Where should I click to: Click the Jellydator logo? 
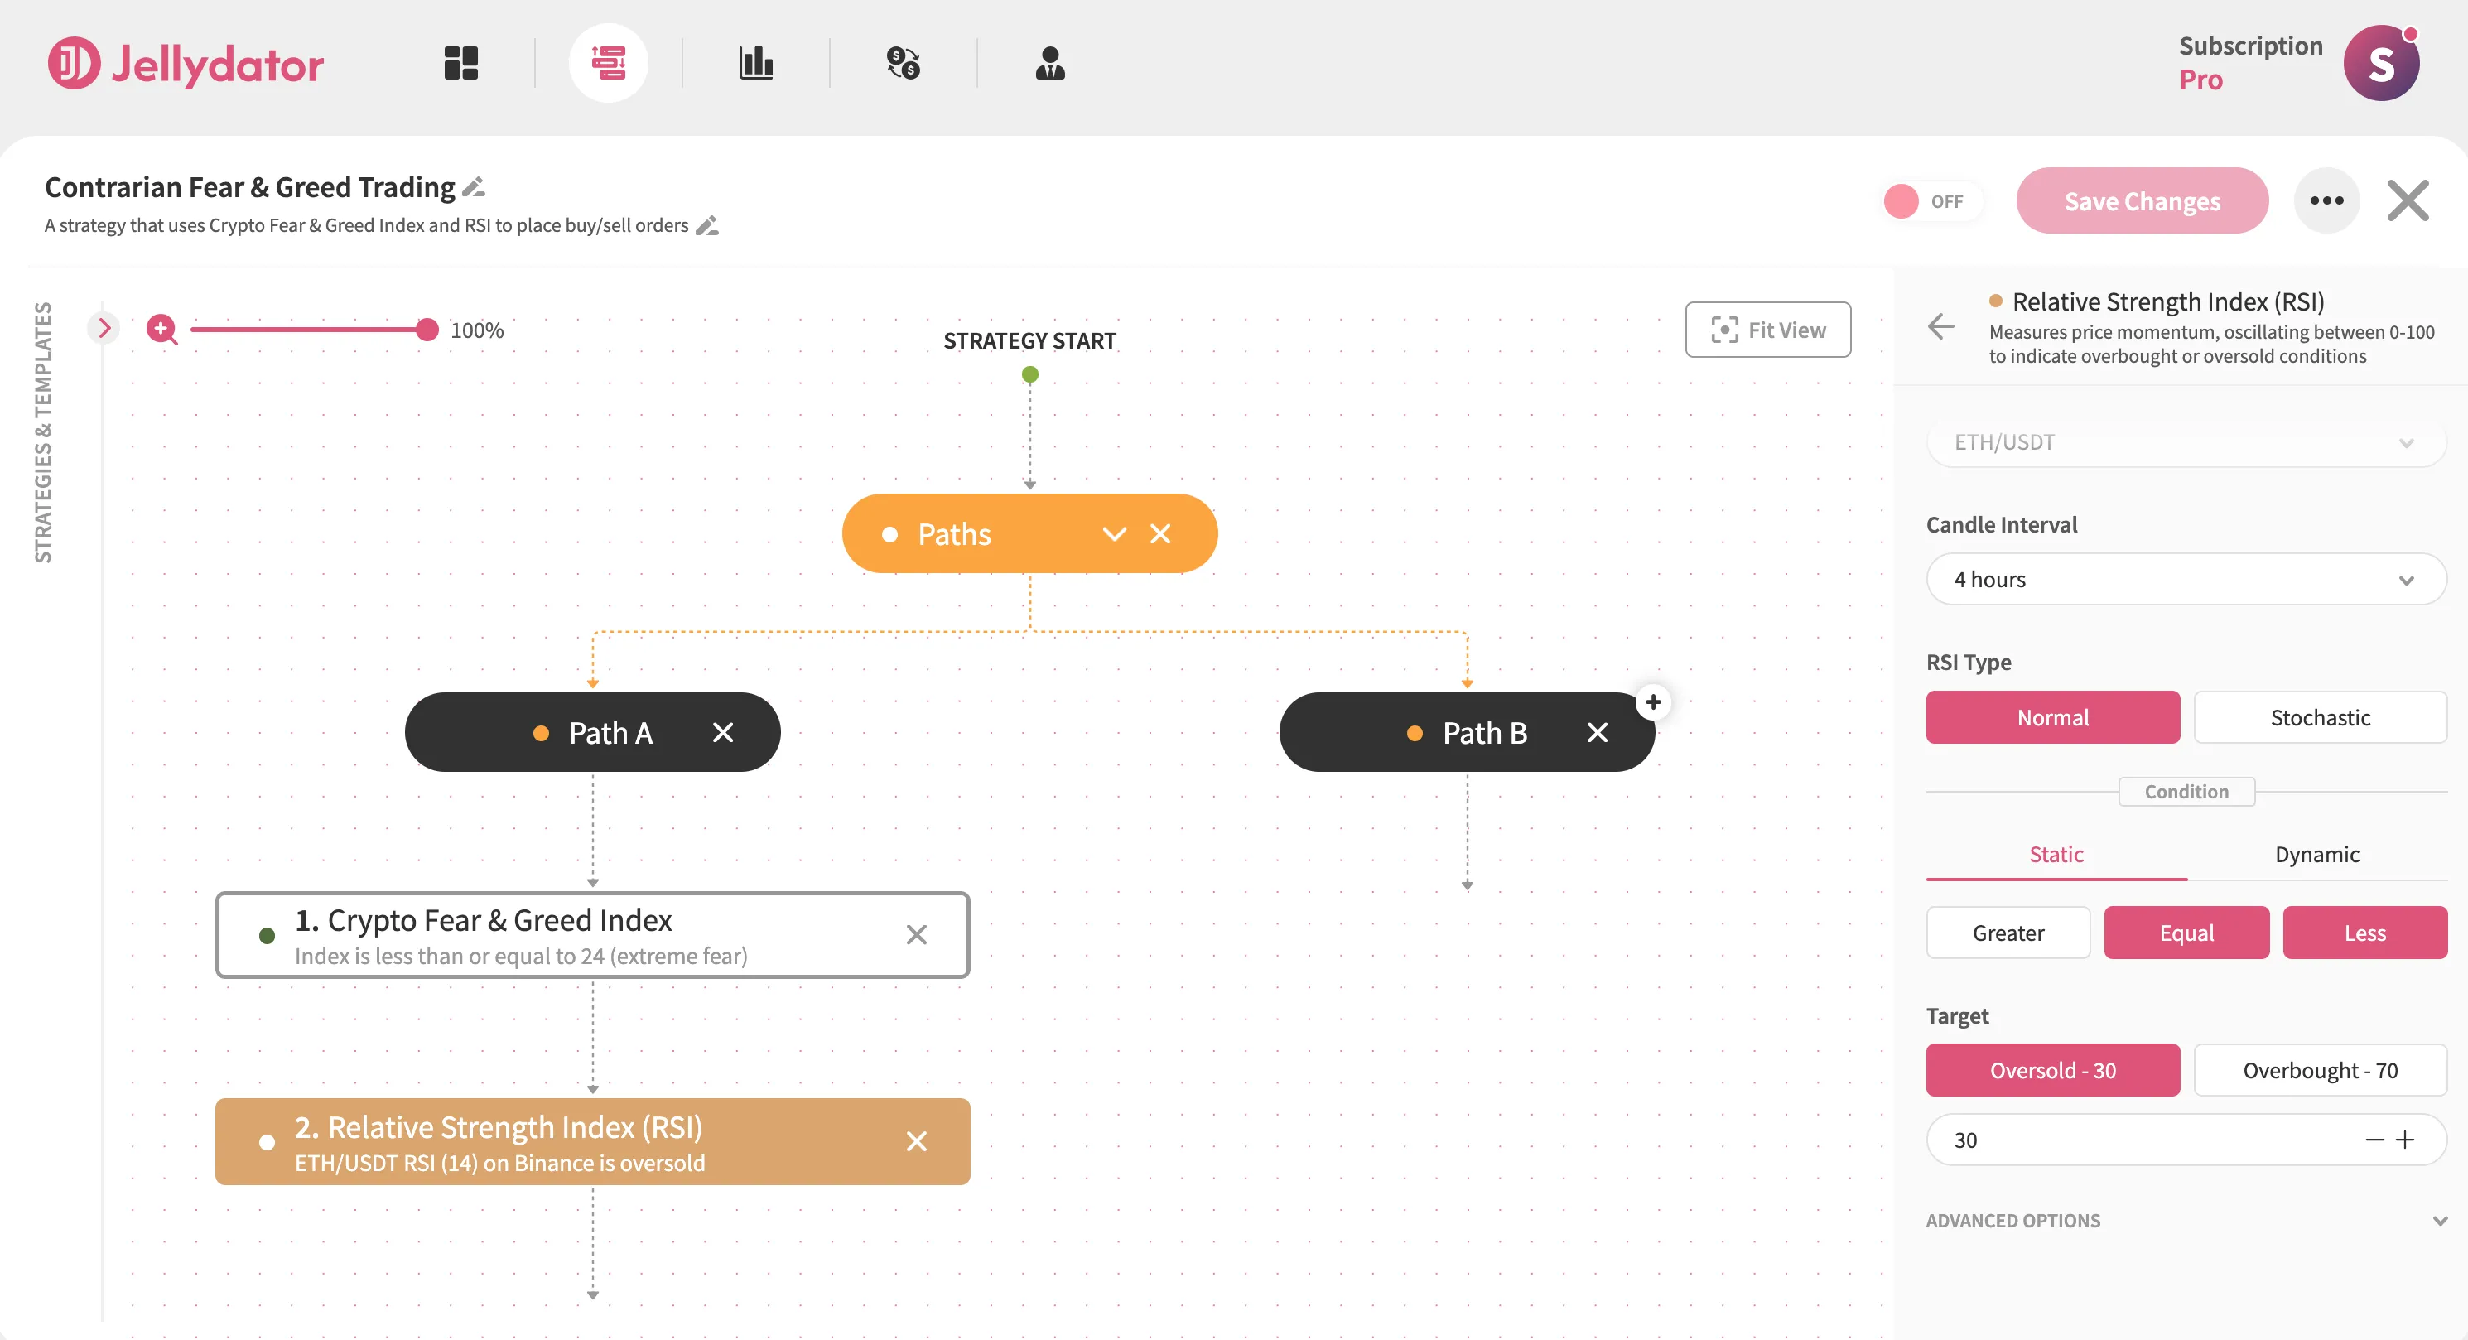[x=186, y=63]
